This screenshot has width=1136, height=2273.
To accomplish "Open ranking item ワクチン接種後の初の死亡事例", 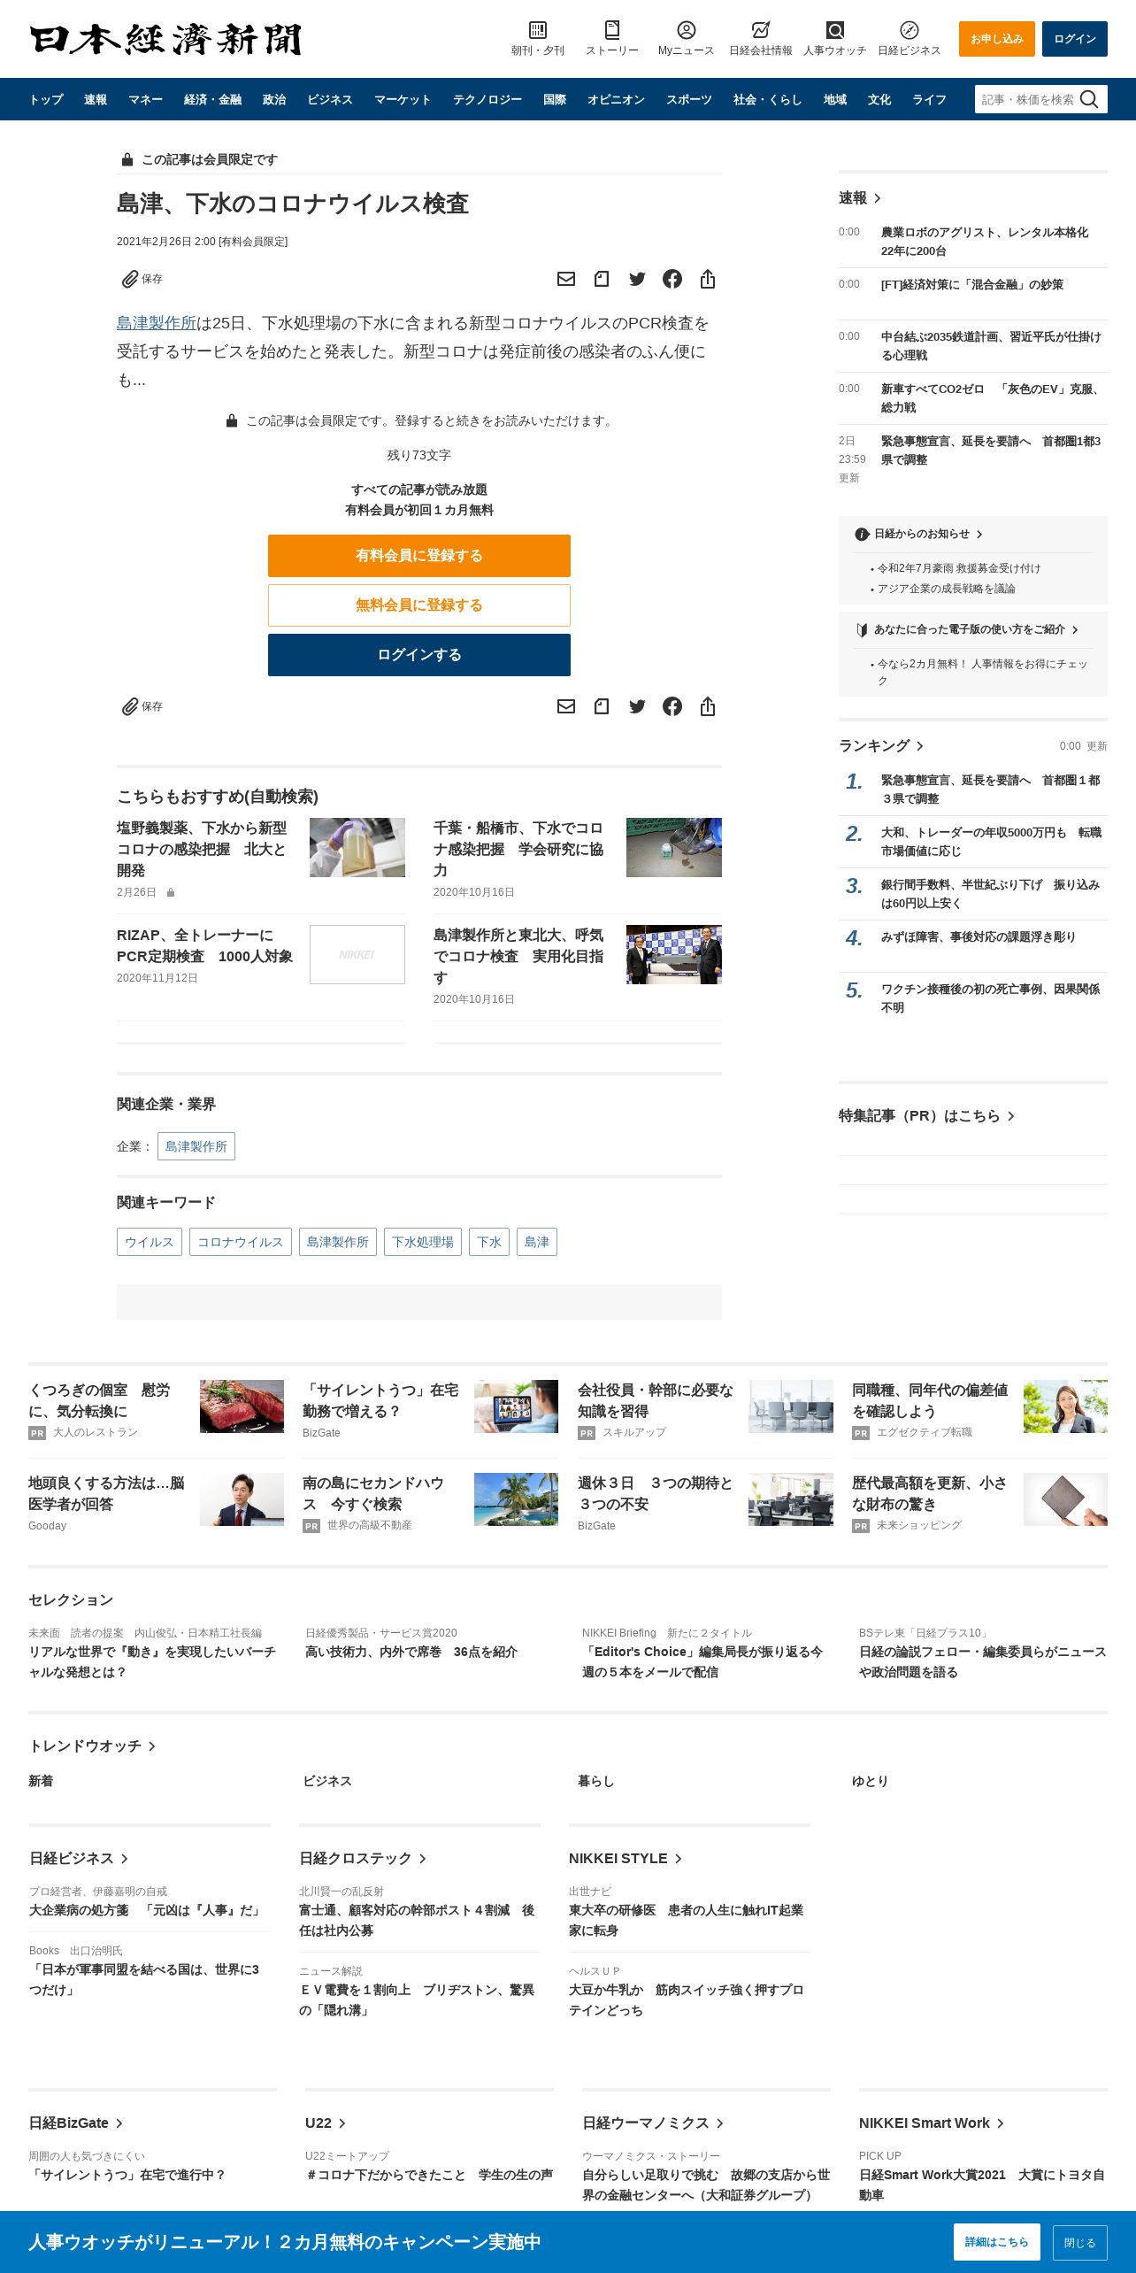I will click(x=991, y=998).
